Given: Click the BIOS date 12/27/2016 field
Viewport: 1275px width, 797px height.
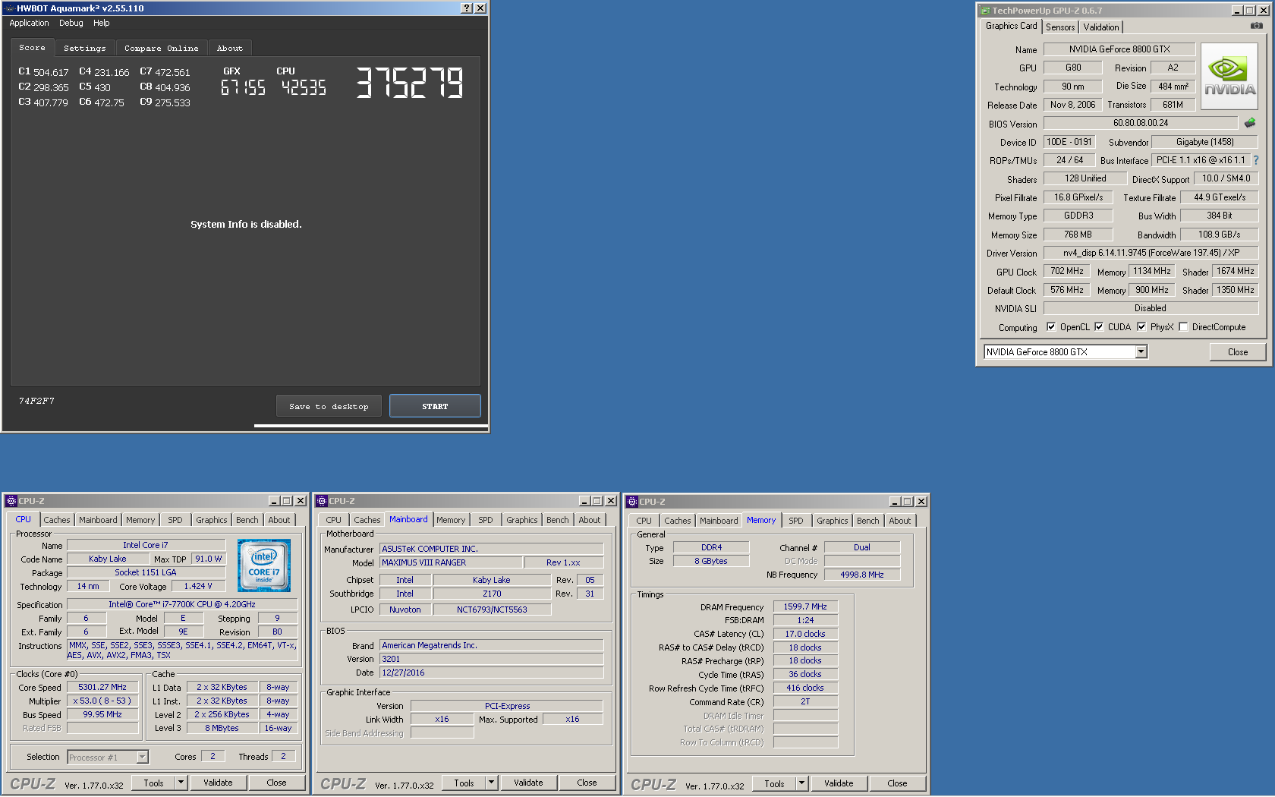Looking at the screenshot, I should 492,673.
